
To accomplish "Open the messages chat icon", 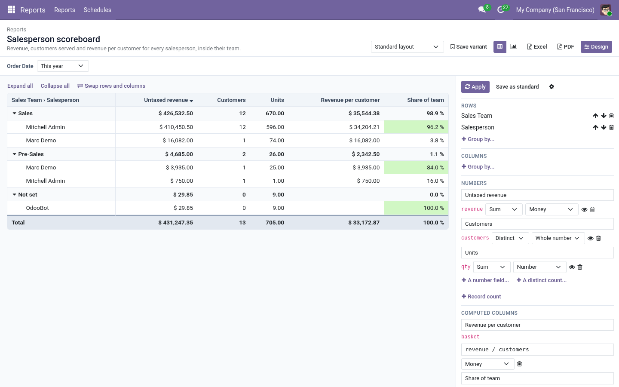I will pyautogui.click(x=482, y=9).
